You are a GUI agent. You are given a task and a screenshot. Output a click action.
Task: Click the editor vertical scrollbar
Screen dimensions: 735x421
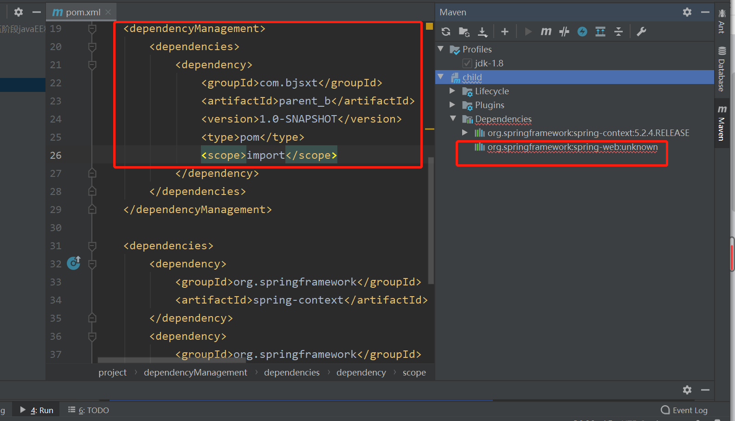click(x=431, y=220)
